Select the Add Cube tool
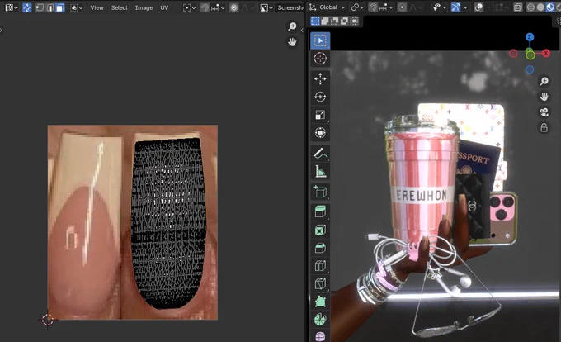The width and height of the screenshot is (561, 342). (x=320, y=192)
